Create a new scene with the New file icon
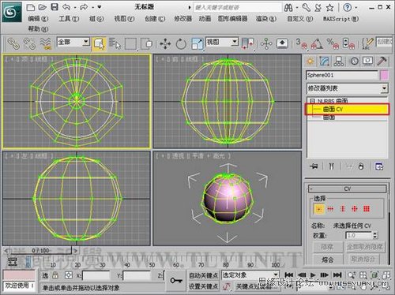 click(31, 7)
